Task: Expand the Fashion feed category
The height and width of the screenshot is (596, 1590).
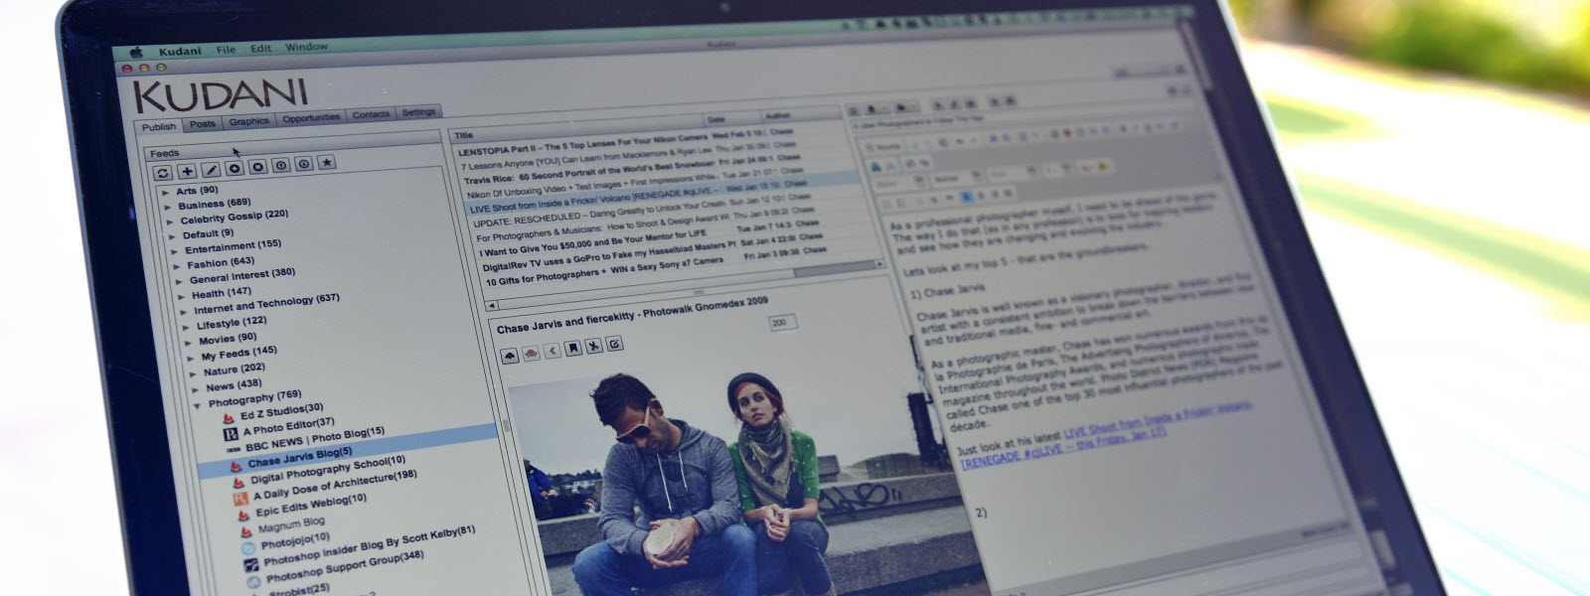Action: (177, 266)
